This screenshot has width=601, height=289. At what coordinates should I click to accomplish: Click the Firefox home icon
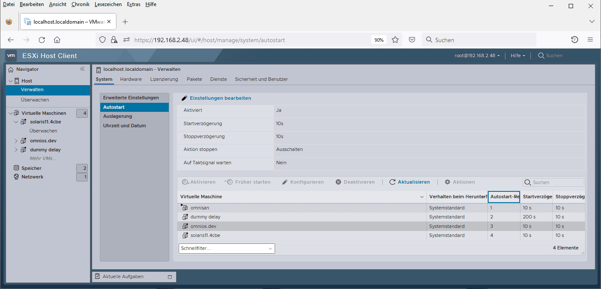point(57,40)
